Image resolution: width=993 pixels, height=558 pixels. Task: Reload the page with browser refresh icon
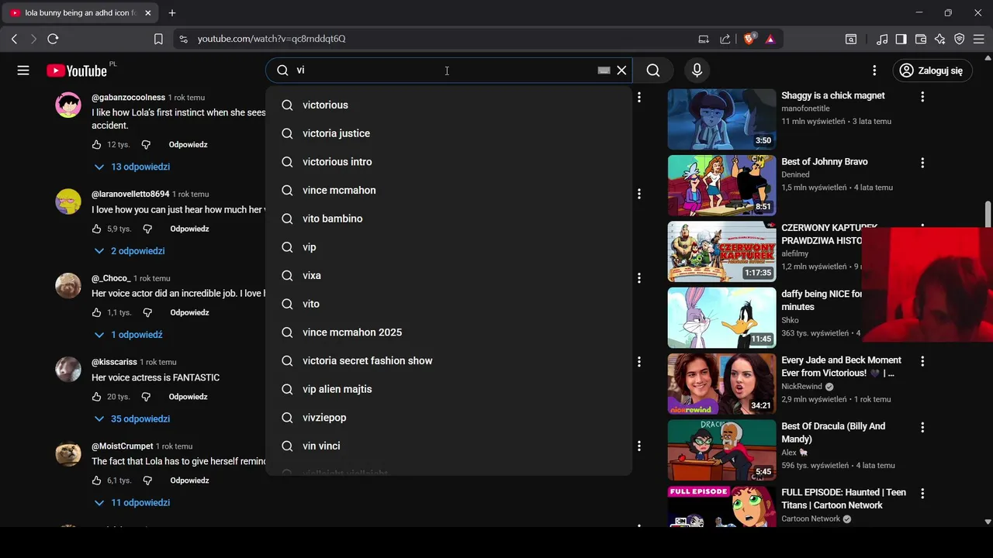(x=53, y=39)
